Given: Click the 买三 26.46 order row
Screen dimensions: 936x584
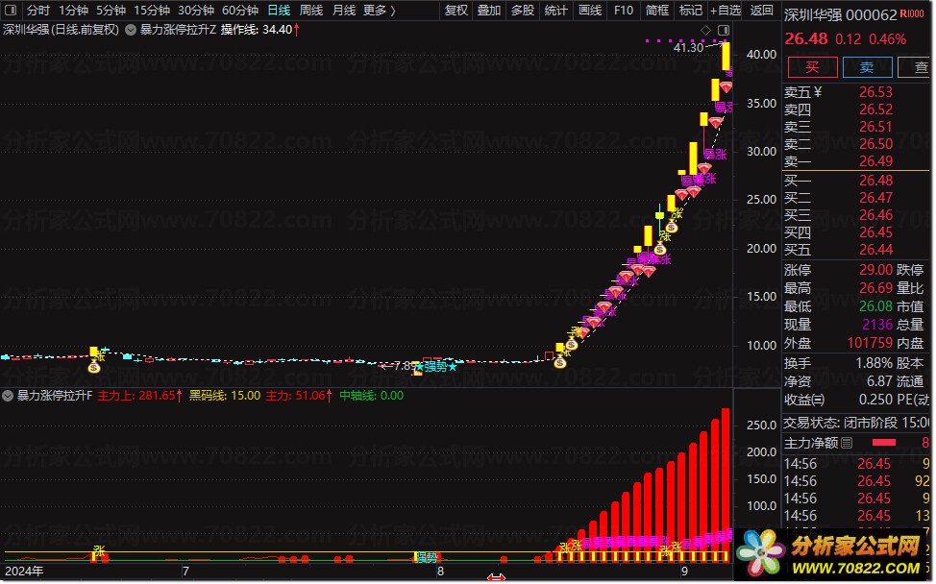Looking at the screenshot, I should click(857, 215).
